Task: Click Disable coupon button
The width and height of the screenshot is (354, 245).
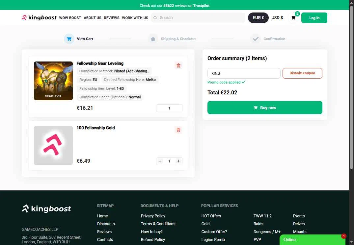Action: pyautogui.click(x=302, y=73)
